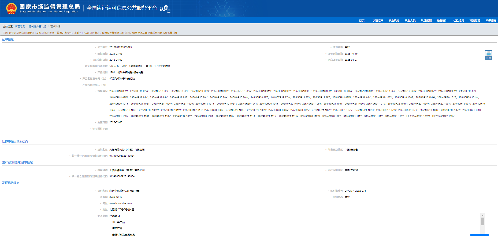
Task: Click the 机构批准号 field label
Action: pyautogui.click(x=336, y=191)
